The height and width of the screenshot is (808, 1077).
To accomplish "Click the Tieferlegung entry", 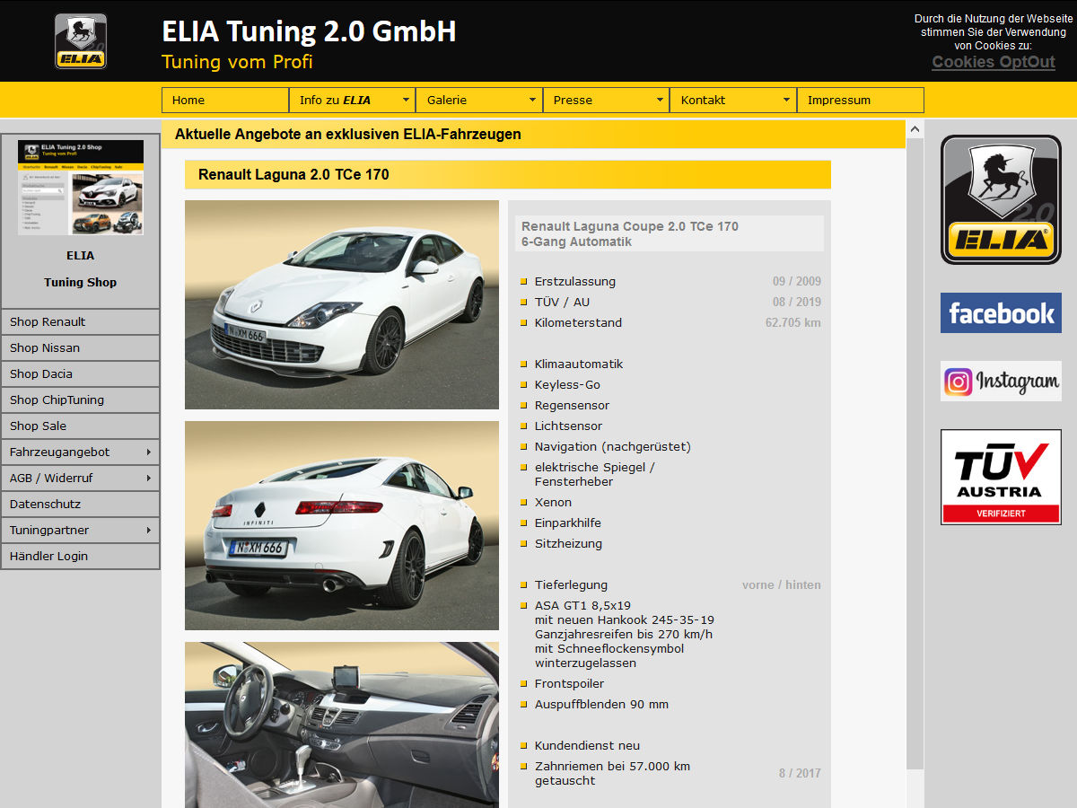I will click(x=571, y=584).
